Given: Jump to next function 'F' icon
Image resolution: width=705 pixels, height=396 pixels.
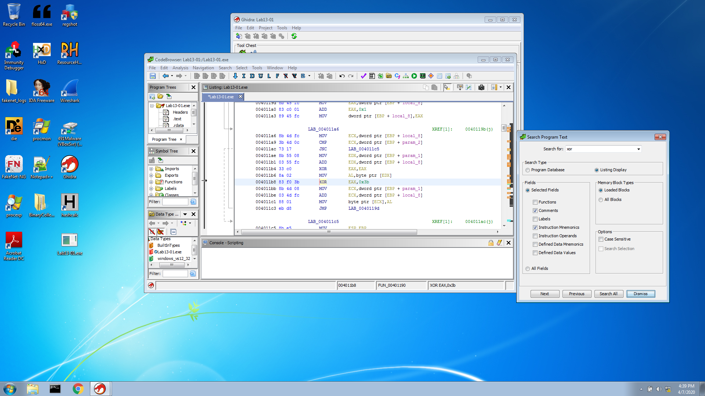Looking at the screenshot, I should [x=278, y=76].
